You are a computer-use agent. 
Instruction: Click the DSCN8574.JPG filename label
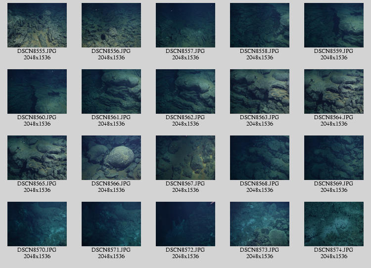334,250
